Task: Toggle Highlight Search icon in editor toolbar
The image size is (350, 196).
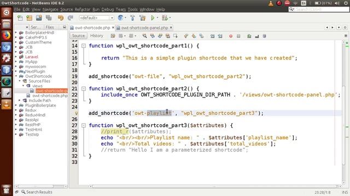Action: [168, 36]
